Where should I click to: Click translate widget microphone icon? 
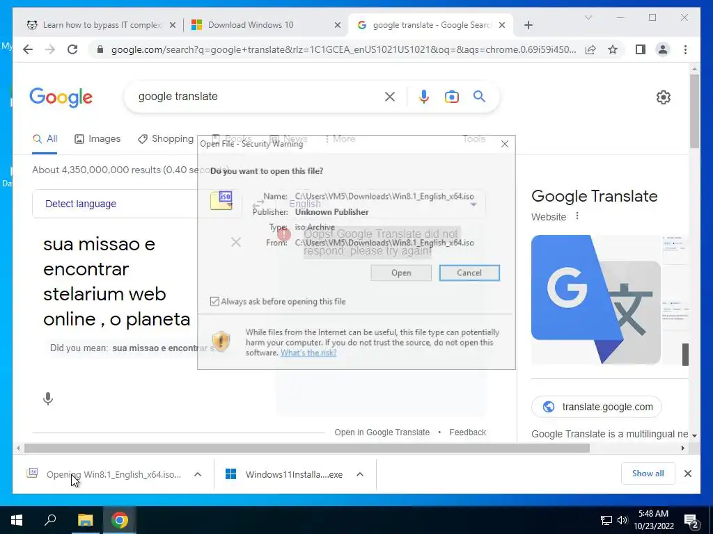(48, 398)
